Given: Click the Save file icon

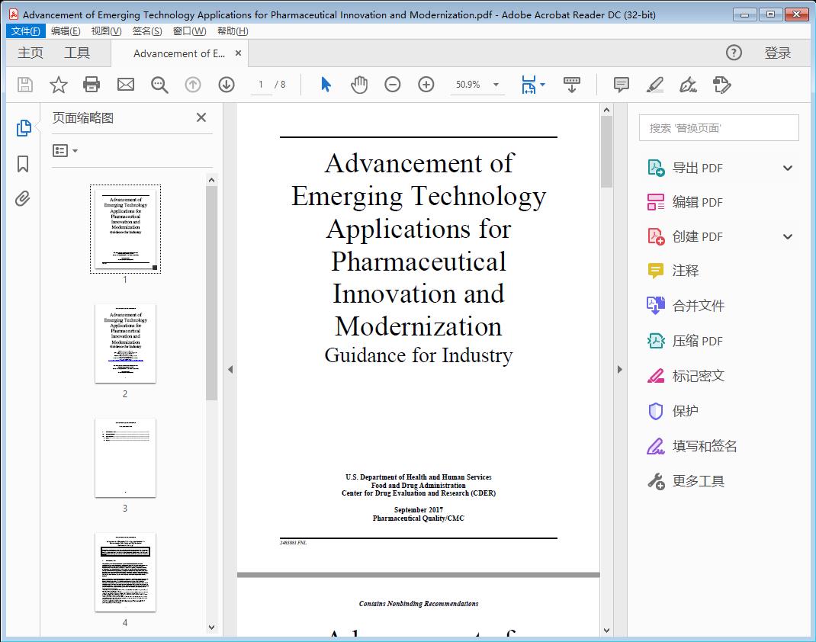Looking at the screenshot, I should point(24,85).
